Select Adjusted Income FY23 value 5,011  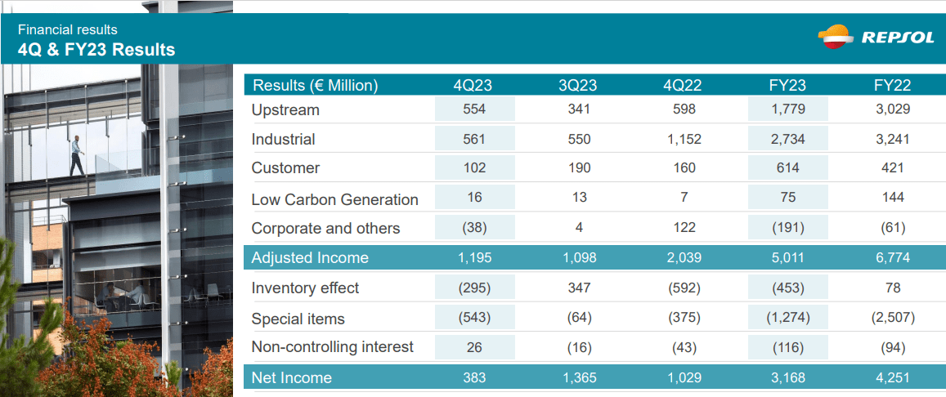[x=788, y=258]
